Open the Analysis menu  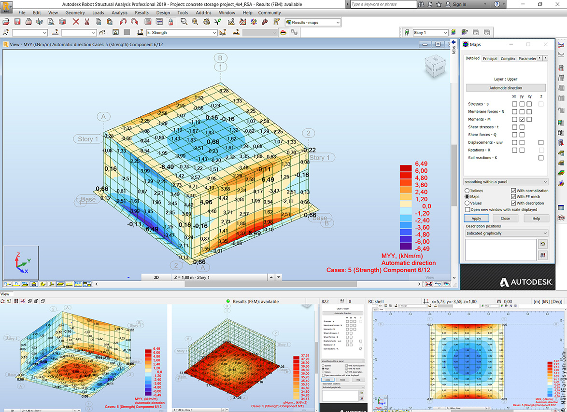click(119, 13)
